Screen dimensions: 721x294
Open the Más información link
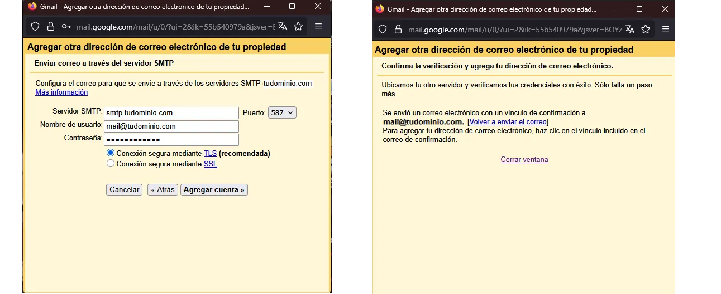pyautogui.click(x=61, y=92)
